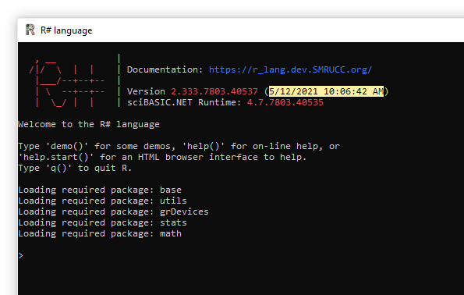Click the red version number 2.333.7803.40537
This screenshot has height=295, width=464.
(x=214, y=91)
